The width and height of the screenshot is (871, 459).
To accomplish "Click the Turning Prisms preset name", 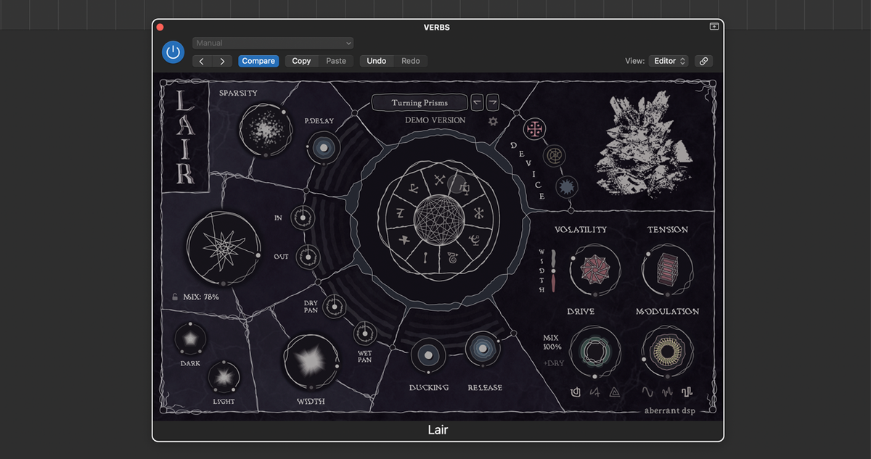I will coord(420,102).
